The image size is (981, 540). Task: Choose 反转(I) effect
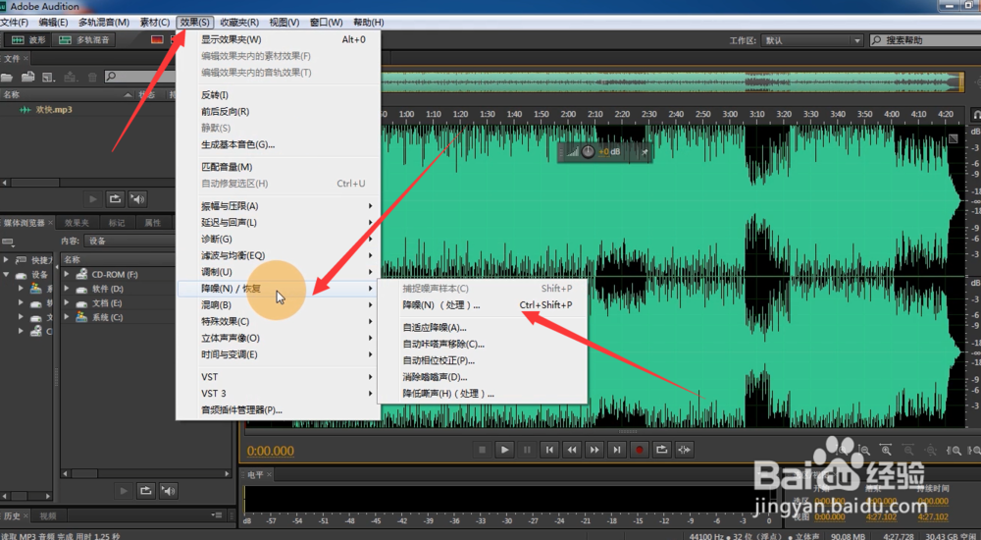(x=279, y=95)
